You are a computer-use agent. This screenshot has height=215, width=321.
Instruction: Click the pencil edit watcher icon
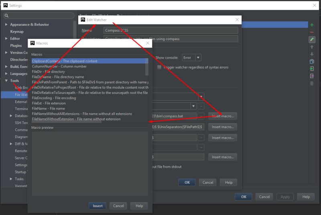pos(312,39)
